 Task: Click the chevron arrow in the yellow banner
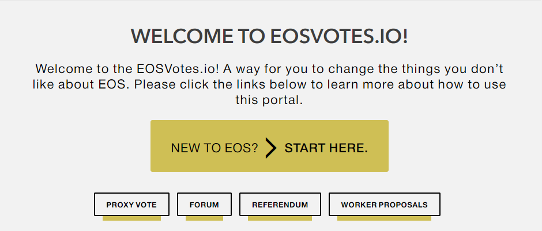tap(272, 148)
